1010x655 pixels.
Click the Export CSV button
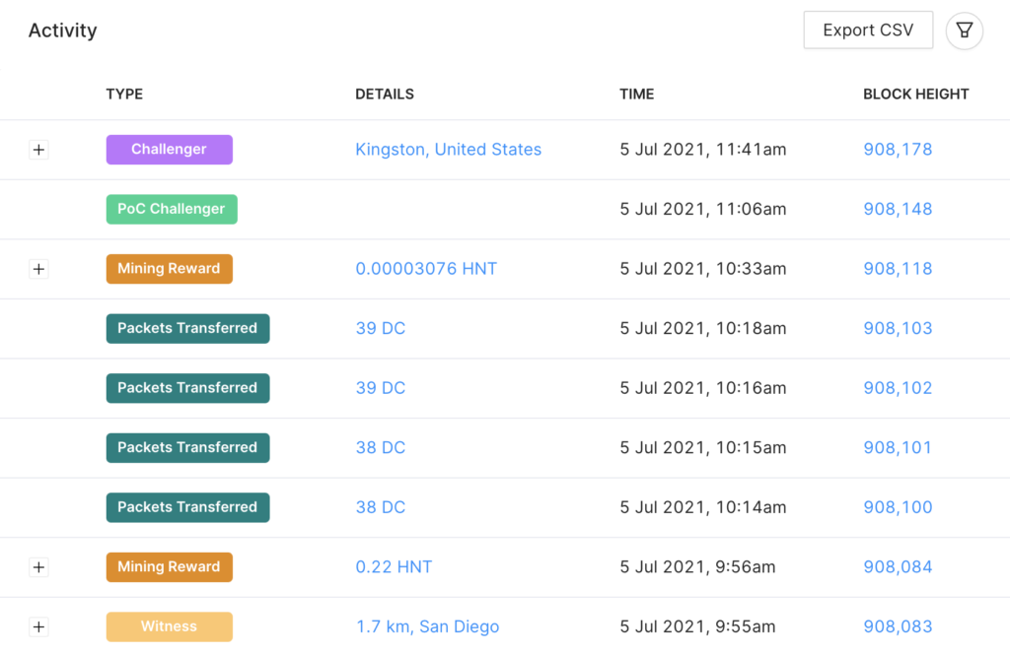point(868,31)
